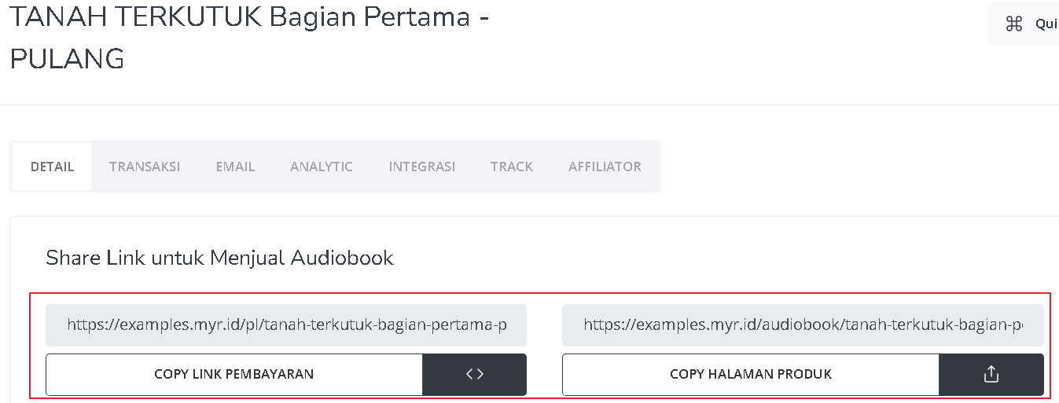The height and width of the screenshot is (403, 1059).
Task: Click the horizontal divider below the page title
Action: pyautogui.click(x=529, y=104)
